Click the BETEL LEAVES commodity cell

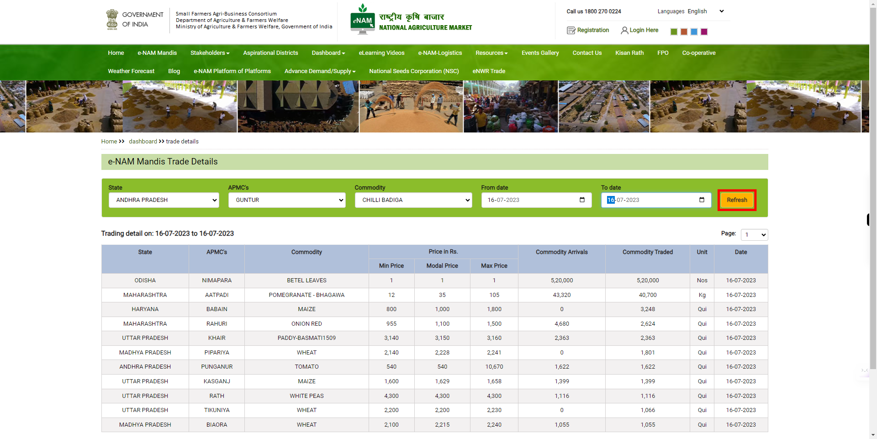tap(306, 280)
